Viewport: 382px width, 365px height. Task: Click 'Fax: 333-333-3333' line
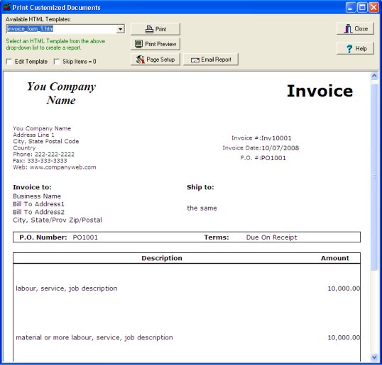pos(40,161)
